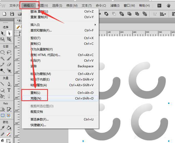Toggle Show Slices and Hotspots button
Screen dimensions: 175x143
pyautogui.click(x=9, y=115)
